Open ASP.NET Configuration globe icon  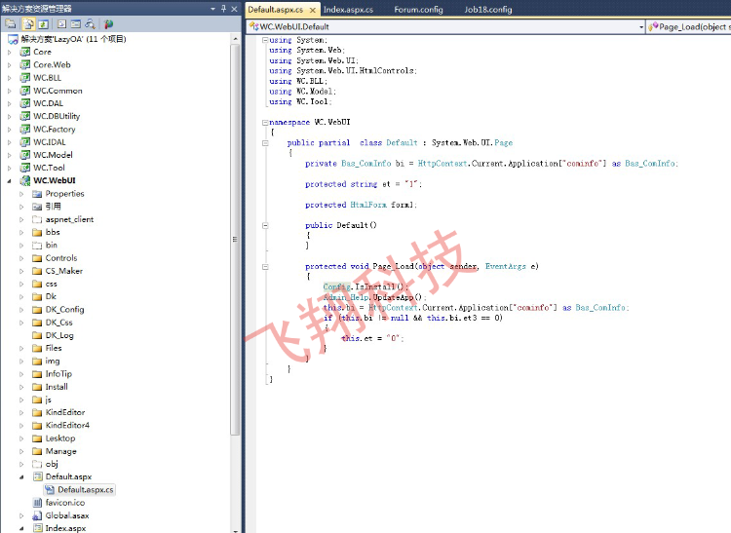click(108, 23)
